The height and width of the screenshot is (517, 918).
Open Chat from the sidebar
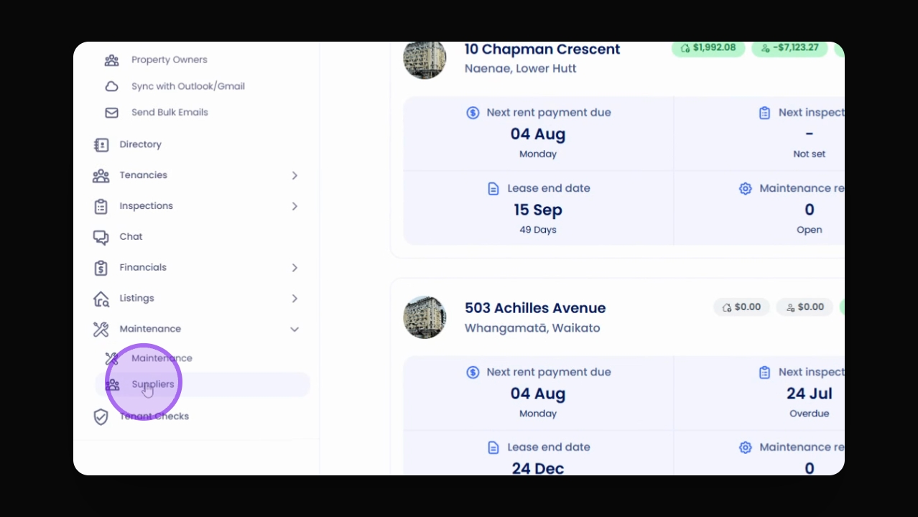coord(131,236)
